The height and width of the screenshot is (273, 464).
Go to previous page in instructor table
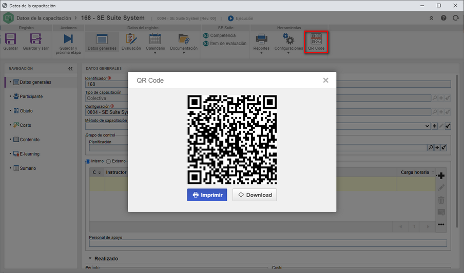tap(401, 227)
